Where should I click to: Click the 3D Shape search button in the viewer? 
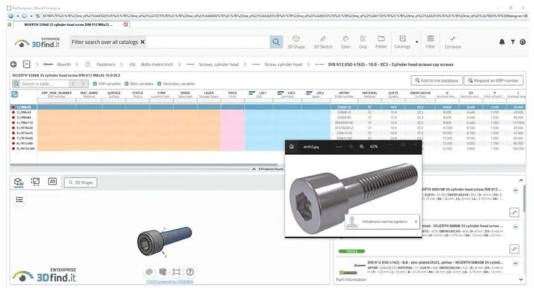click(x=80, y=183)
